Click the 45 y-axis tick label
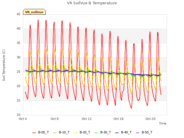This screenshot has height=138, width=184. click(x=18, y=14)
